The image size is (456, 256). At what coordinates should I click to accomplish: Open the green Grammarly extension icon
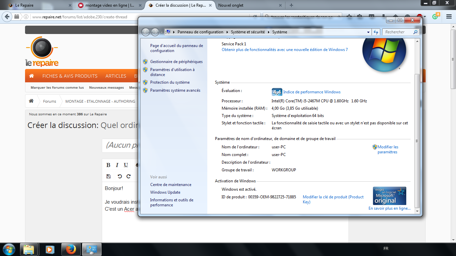436,16
